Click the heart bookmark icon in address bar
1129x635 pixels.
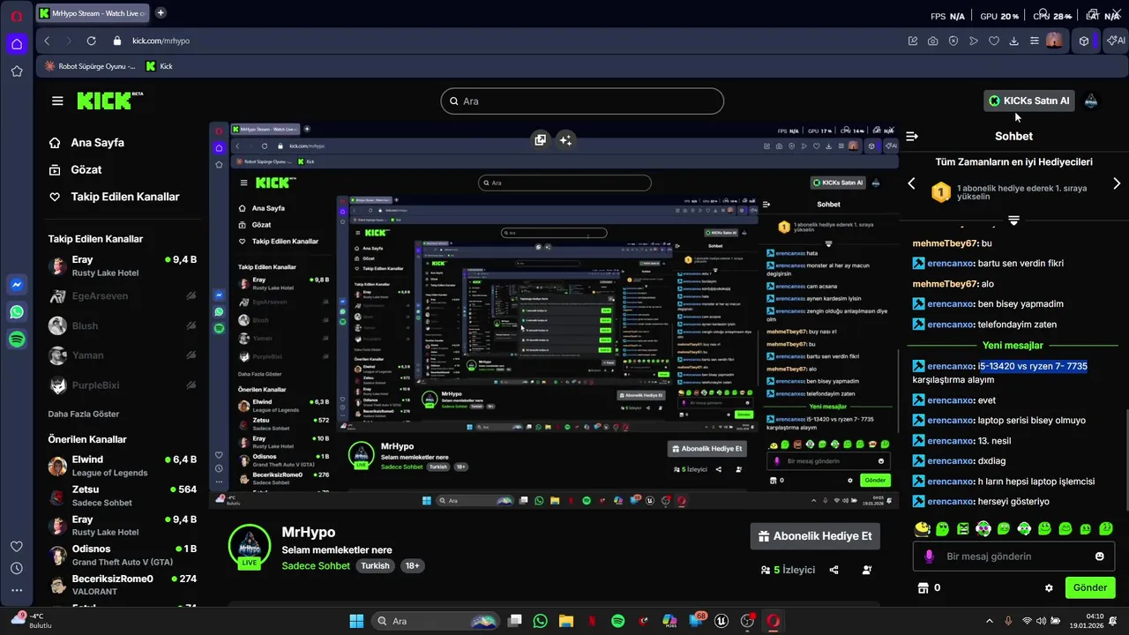click(994, 41)
